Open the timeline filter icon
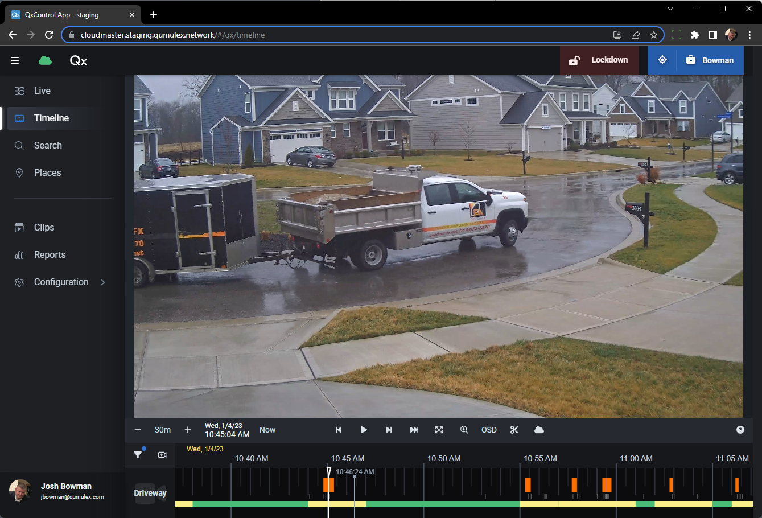This screenshot has height=518, width=762. coord(138,454)
